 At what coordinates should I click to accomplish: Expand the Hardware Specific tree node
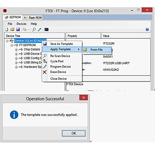click(x=16, y=67)
